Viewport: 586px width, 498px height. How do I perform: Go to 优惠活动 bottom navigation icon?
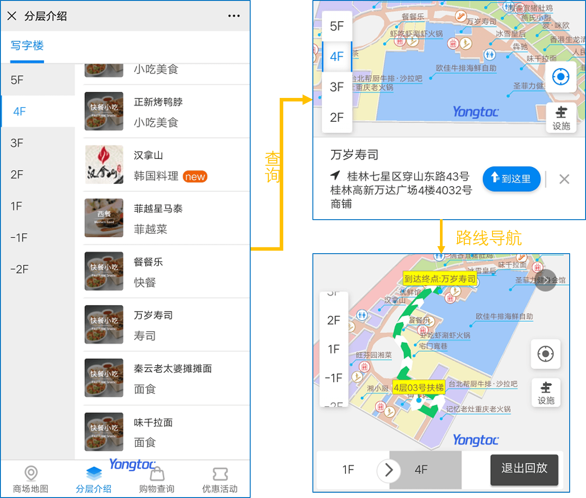pos(220,479)
